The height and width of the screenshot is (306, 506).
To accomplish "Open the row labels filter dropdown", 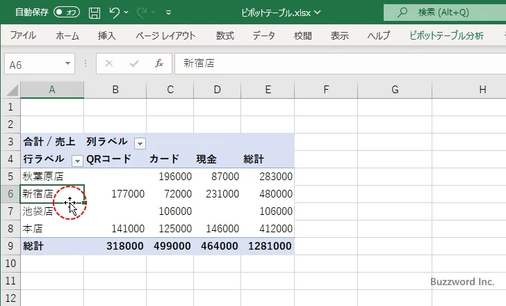I will 77,160.
